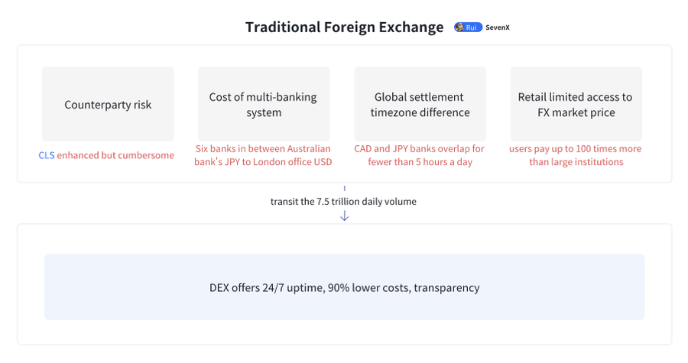Click the 'CAD and JPY banks overlap' caption
Screen dimensions: 688x363
pos(420,148)
